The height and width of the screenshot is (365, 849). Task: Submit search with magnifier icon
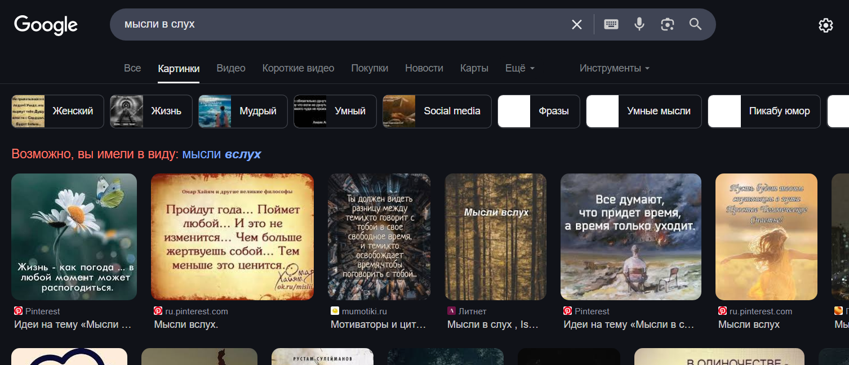pos(696,24)
